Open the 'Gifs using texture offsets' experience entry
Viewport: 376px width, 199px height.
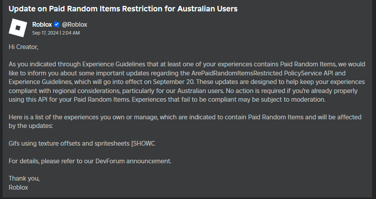pyautogui.click(x=82, y=143)
